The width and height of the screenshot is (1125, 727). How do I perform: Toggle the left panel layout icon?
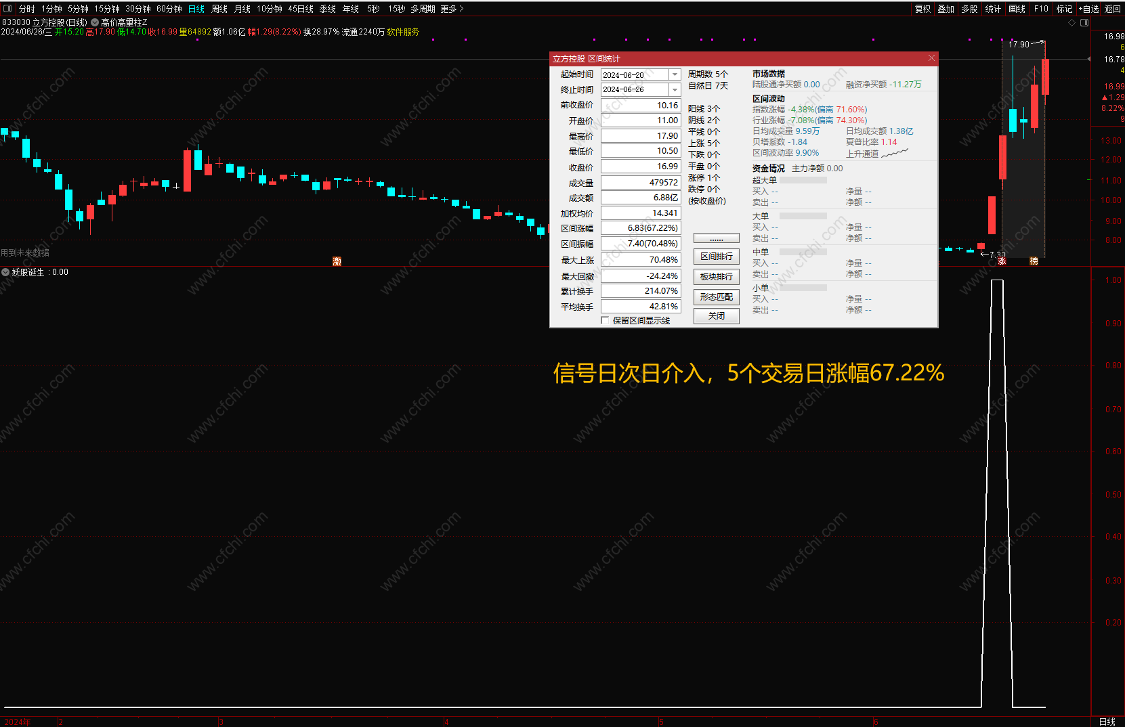[7, 9]
